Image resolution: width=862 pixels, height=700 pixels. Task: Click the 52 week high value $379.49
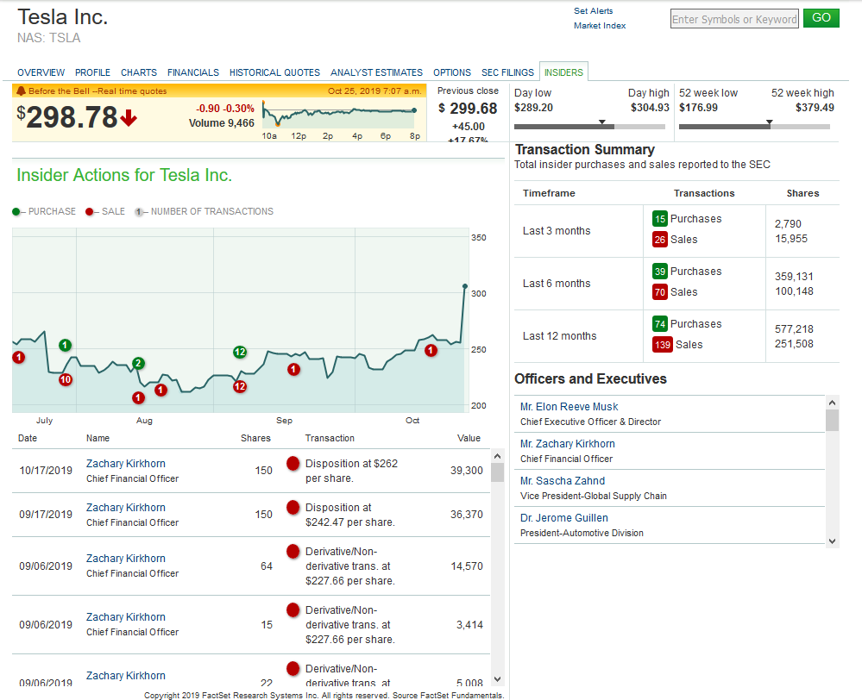click(815, 108)
